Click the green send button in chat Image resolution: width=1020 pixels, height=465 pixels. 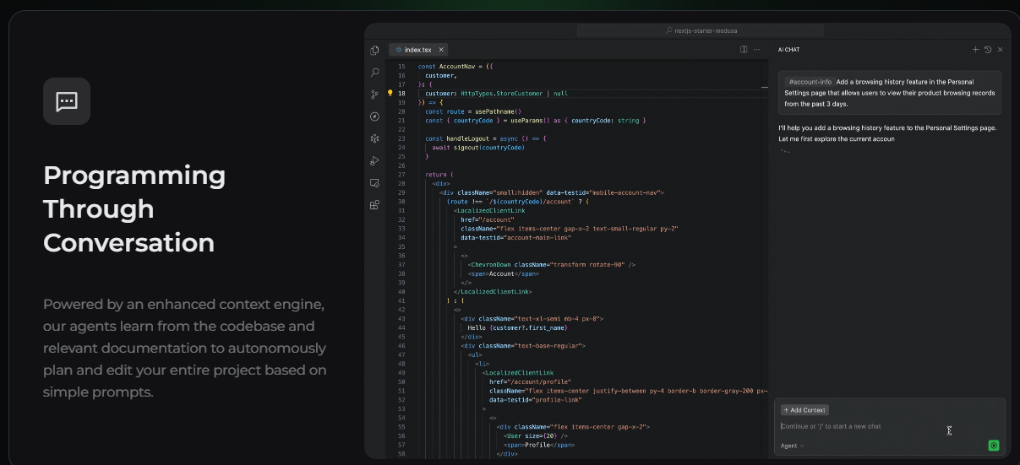[x=994, y=446]
